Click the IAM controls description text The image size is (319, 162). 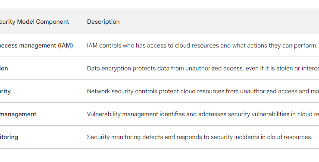(x=202, y=45)
